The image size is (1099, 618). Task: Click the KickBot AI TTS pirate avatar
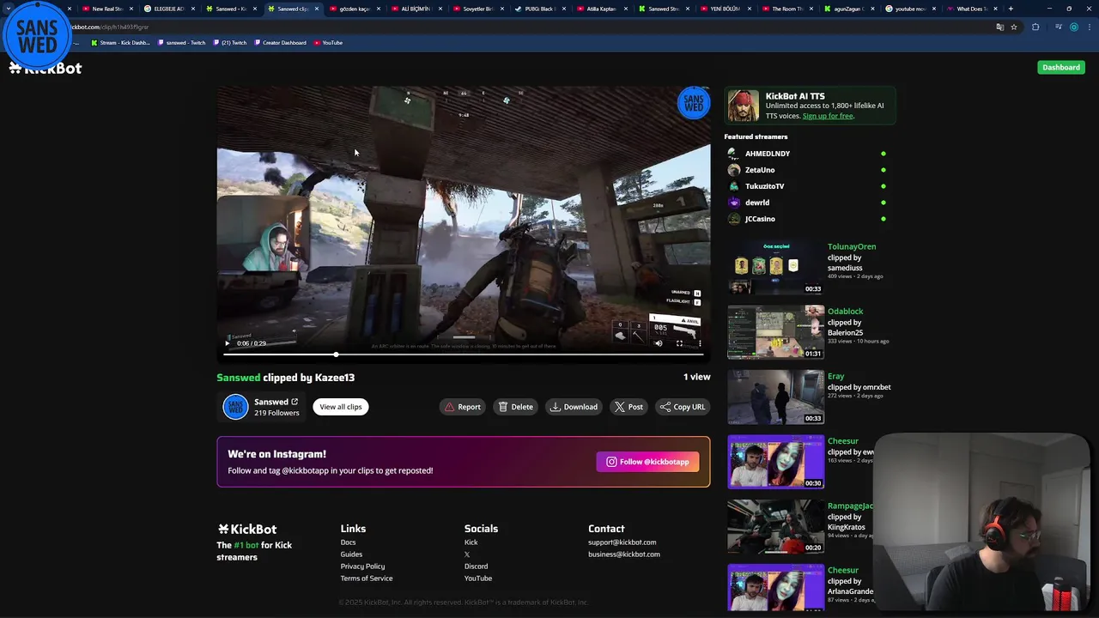point(744,106)
